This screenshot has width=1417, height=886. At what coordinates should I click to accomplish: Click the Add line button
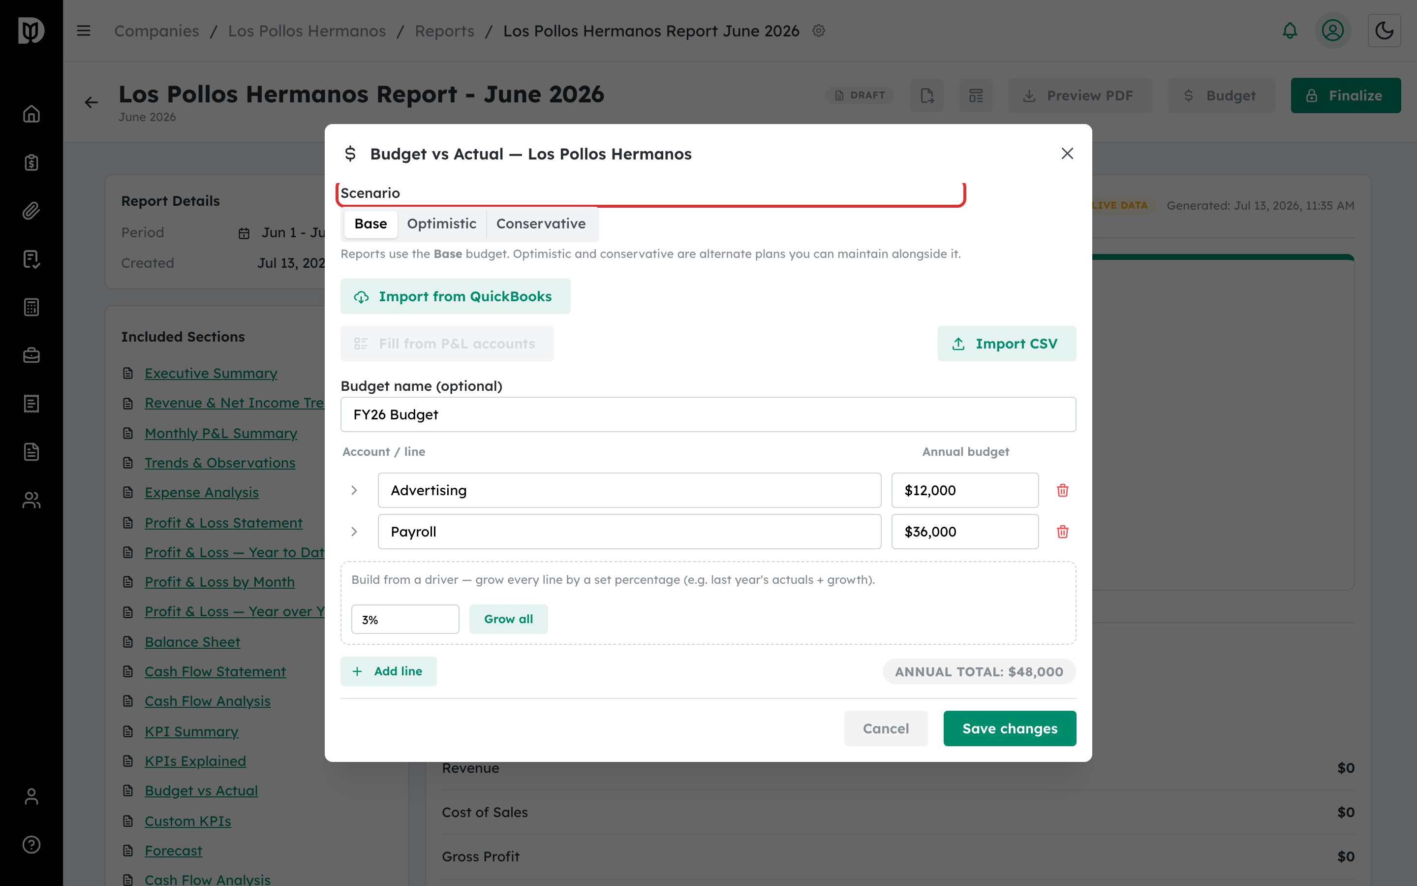coord(388,671)
